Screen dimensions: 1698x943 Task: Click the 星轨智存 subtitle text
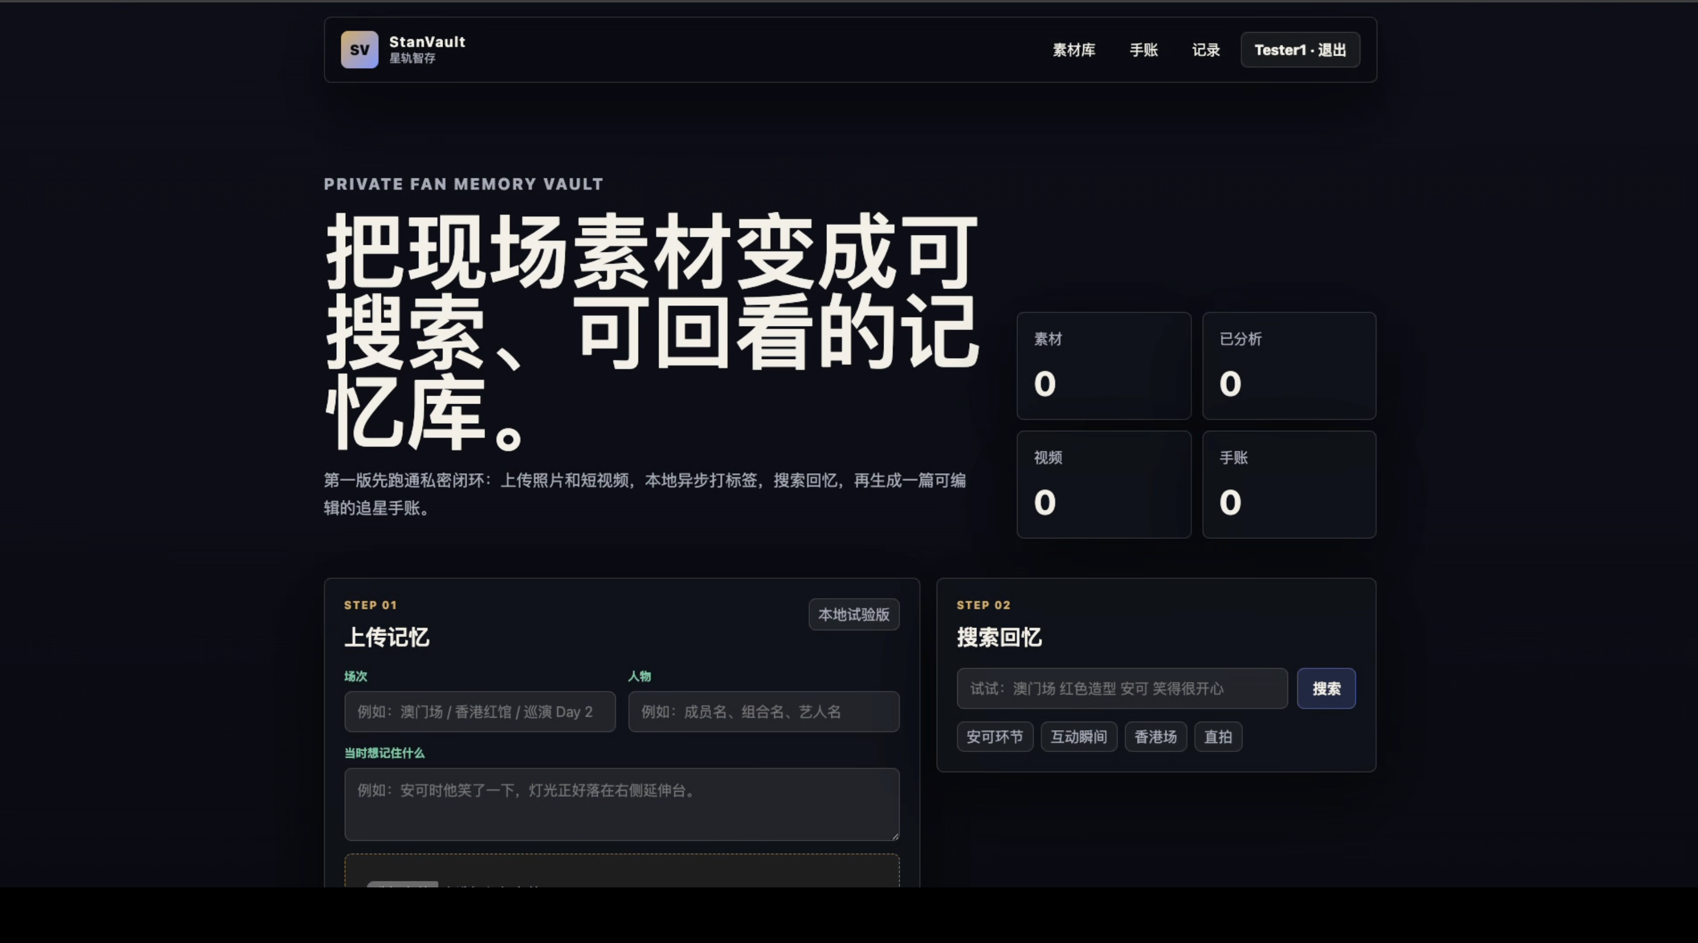click(x=412, y=58)
